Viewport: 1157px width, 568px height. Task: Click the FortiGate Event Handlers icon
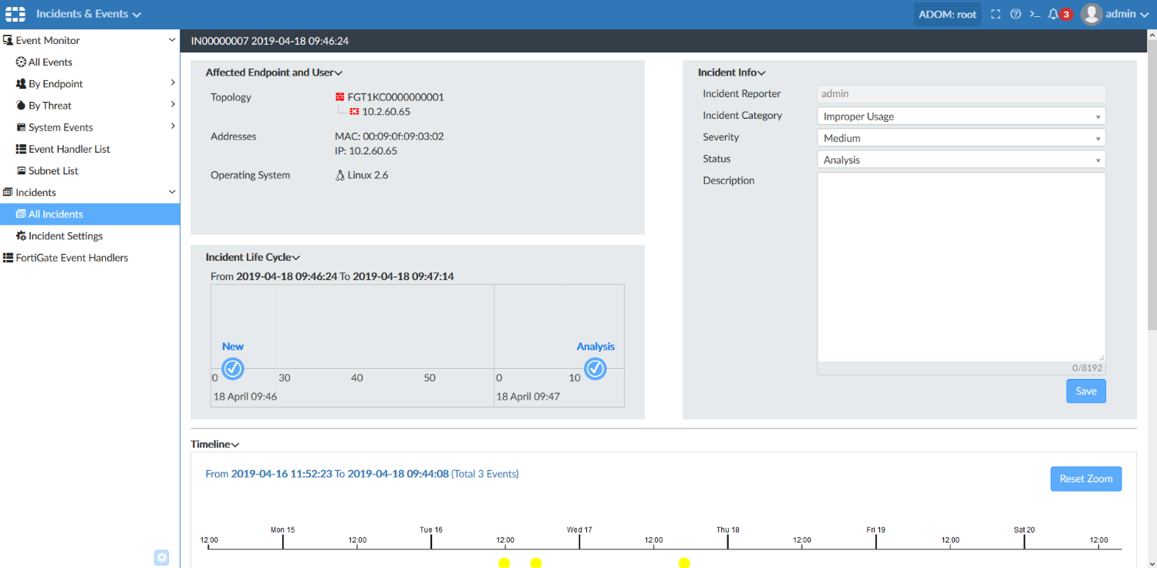pyautogui.click(x=8, y=258)
